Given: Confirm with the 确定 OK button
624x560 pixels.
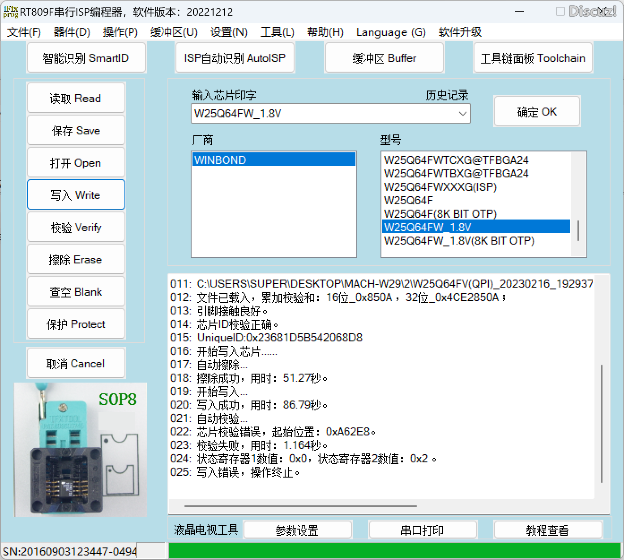Looking at the screenshot, I should coord(537,112).
